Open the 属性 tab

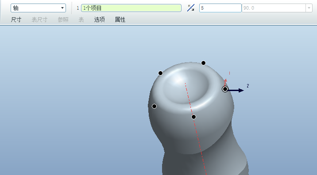pyautogui.click(x=120, y=19)
